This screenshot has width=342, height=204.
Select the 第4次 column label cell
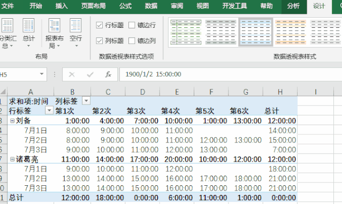tap(177, 111)
